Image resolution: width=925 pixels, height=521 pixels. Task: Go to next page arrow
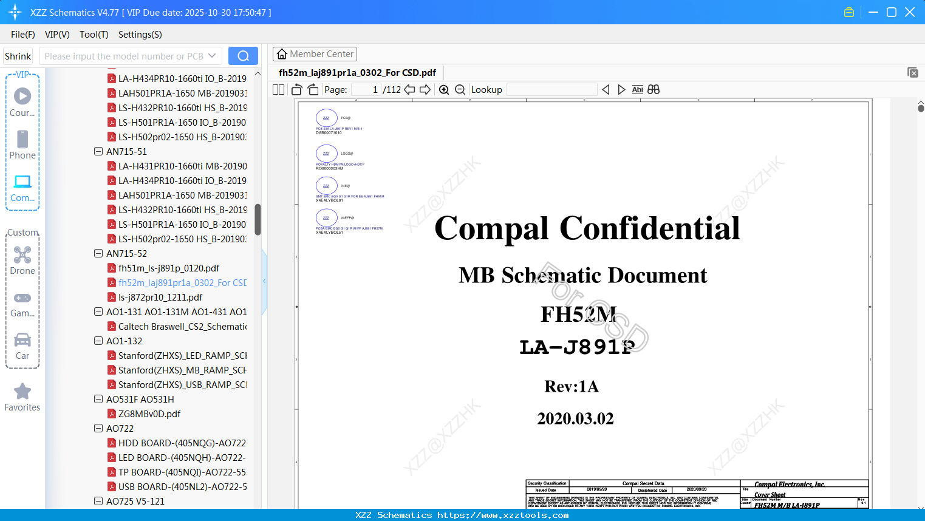coord(425,89)
